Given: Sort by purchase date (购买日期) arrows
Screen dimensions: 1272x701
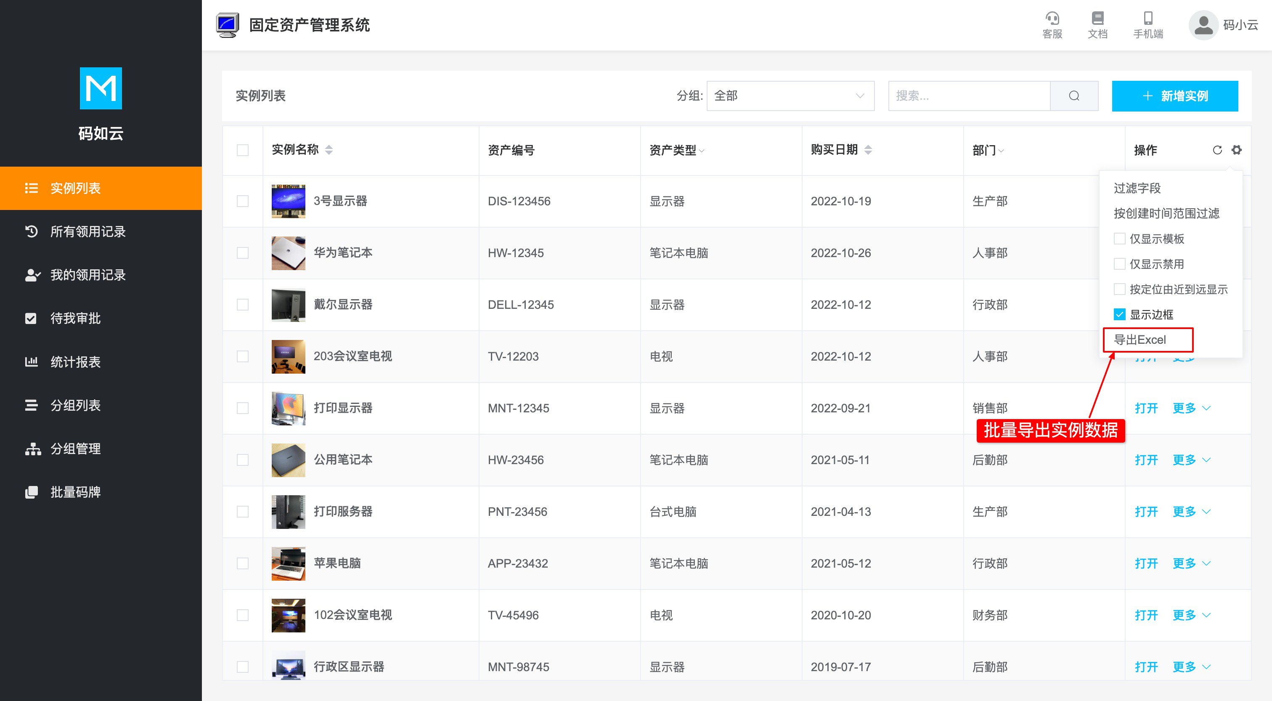Looking at the screenshot, I should tap(868, 150).
